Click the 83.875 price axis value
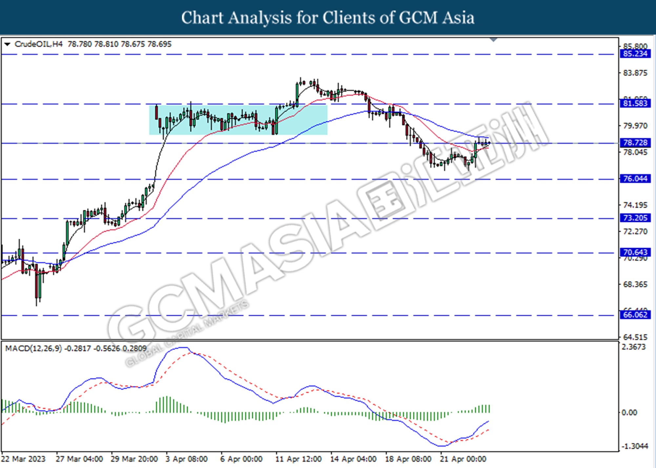 pyautogui.click(x=635, y=73)
